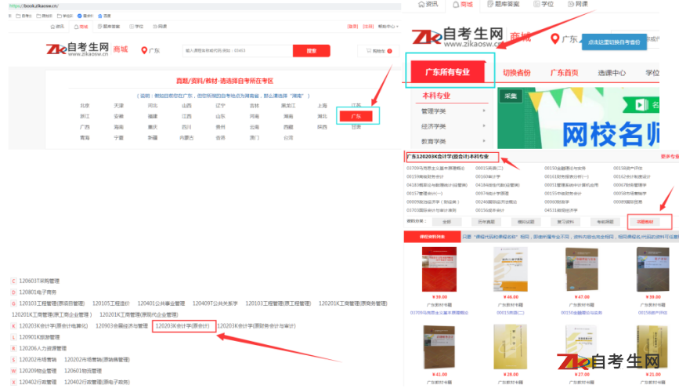
Task: Open the 帮助中心 dropdown at top right
Action: click(388, 27)
